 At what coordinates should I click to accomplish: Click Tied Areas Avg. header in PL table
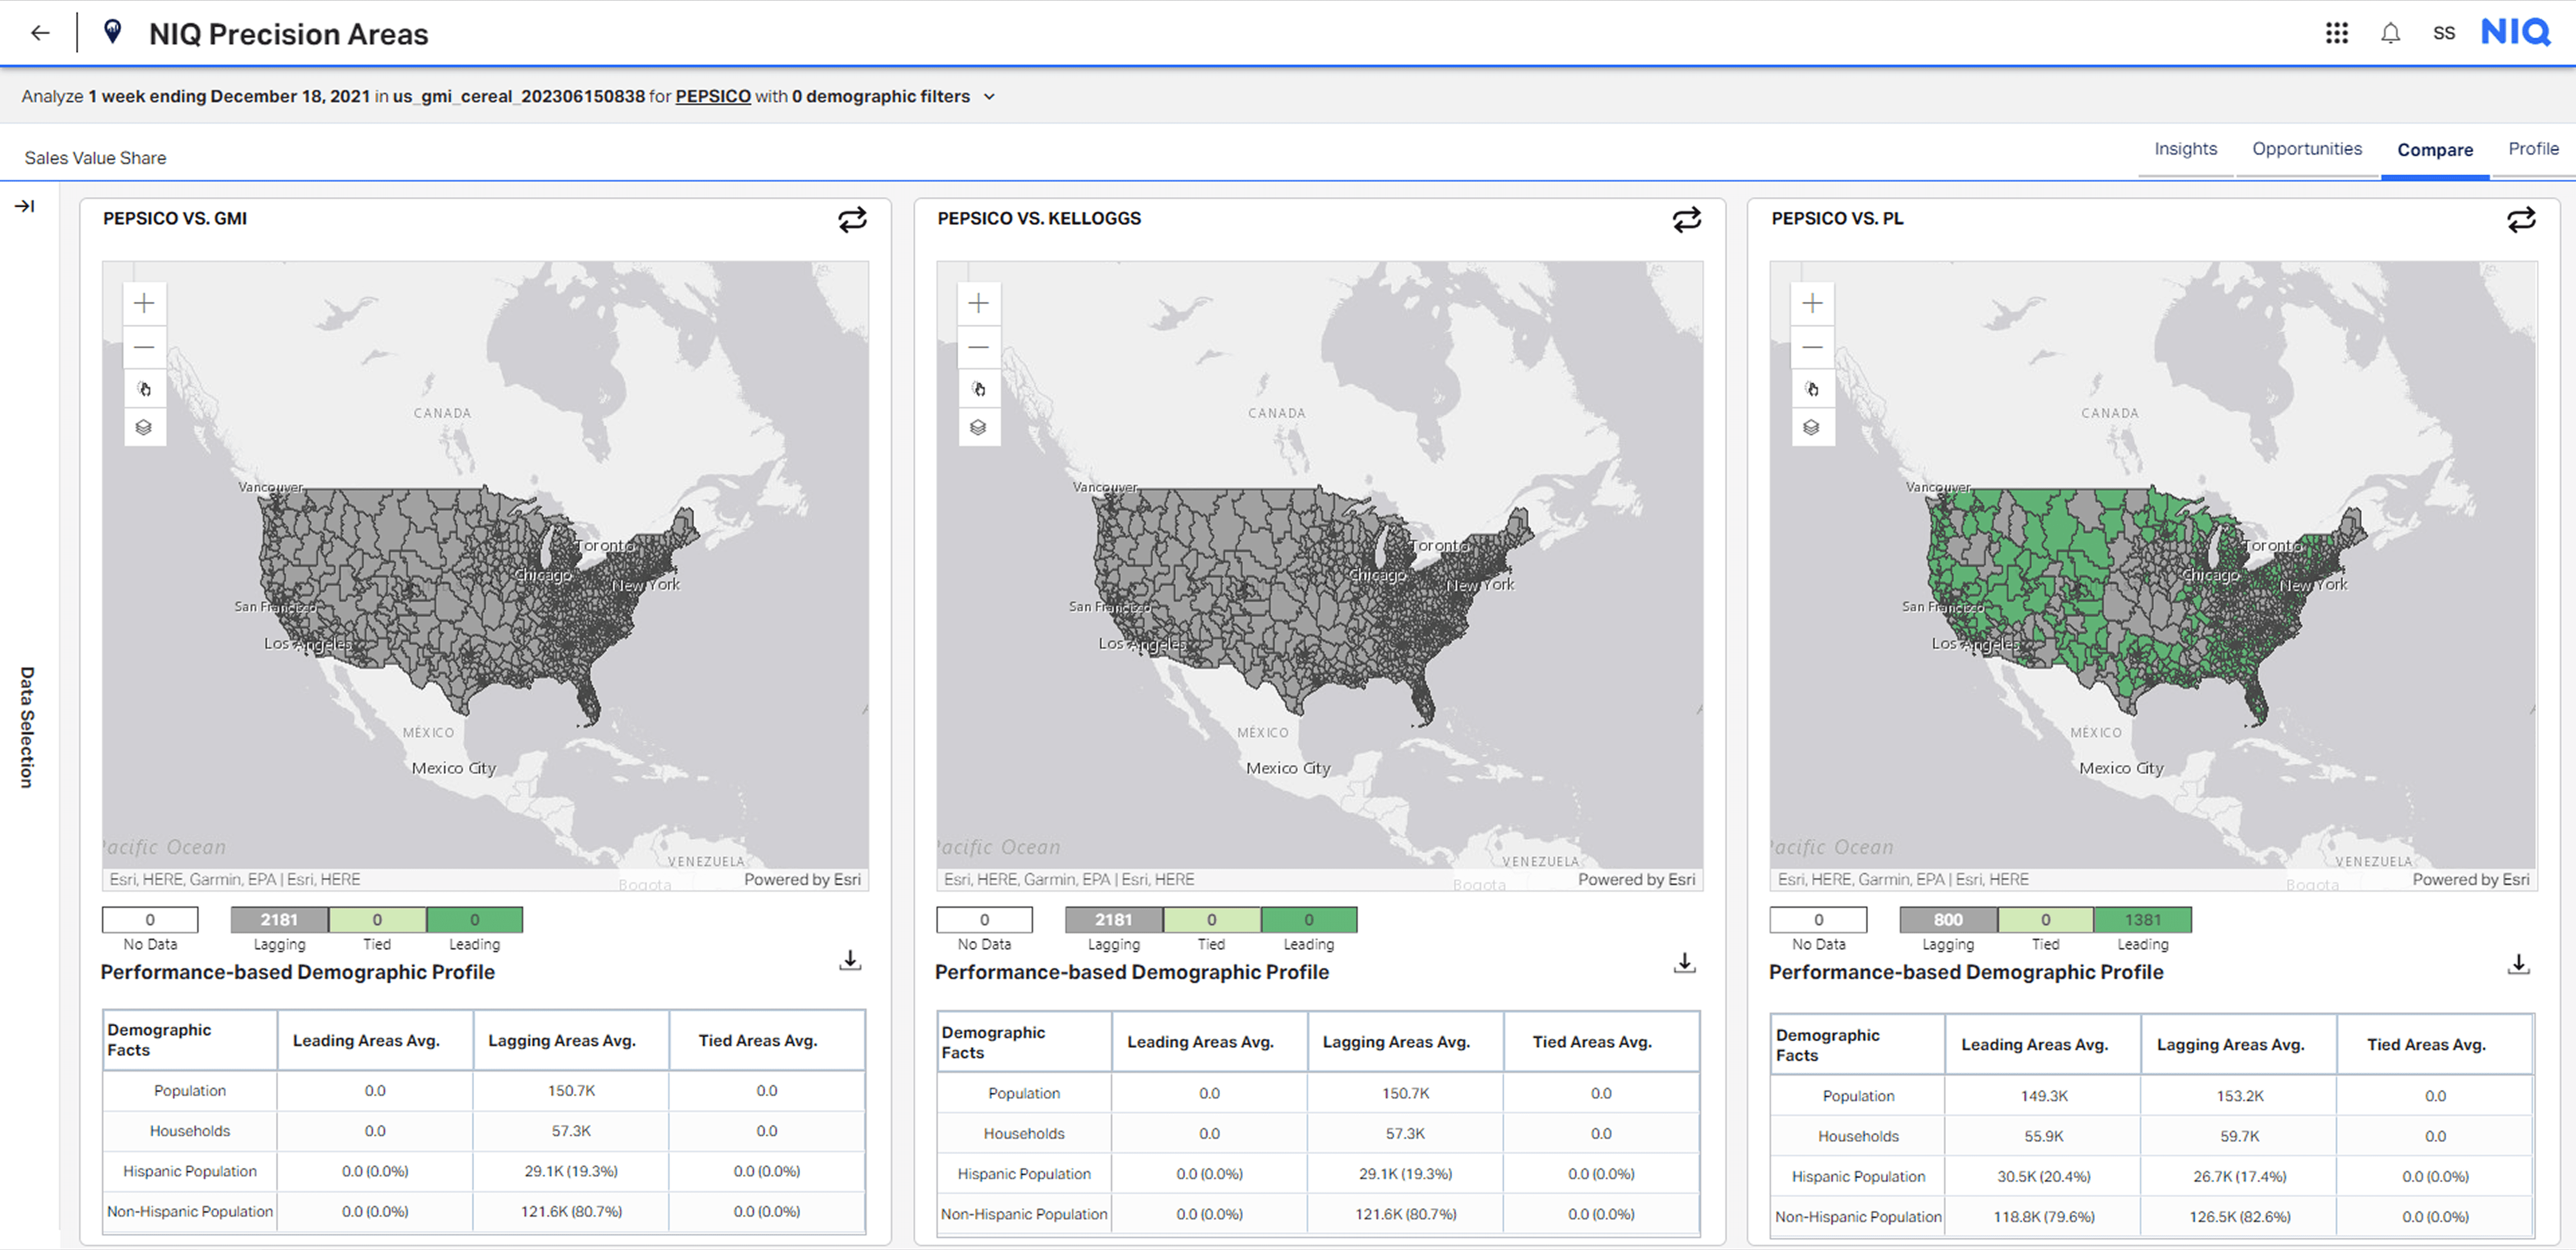click(2426, 1044)
